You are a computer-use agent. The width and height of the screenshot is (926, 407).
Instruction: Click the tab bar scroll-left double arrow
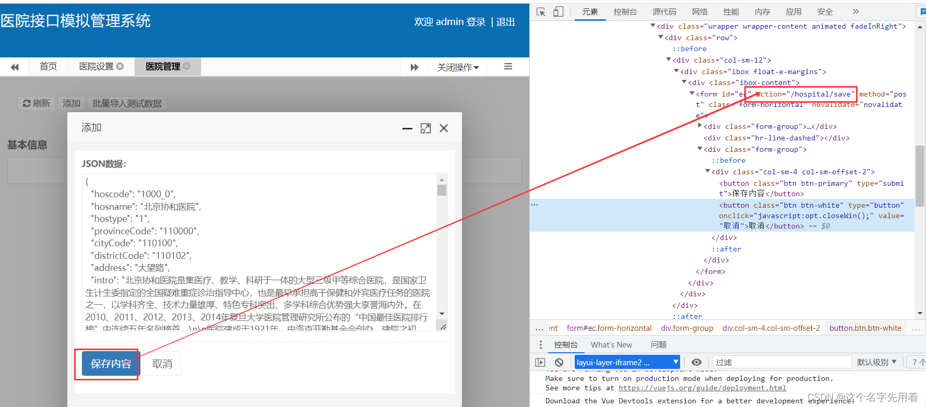(15, 67)
